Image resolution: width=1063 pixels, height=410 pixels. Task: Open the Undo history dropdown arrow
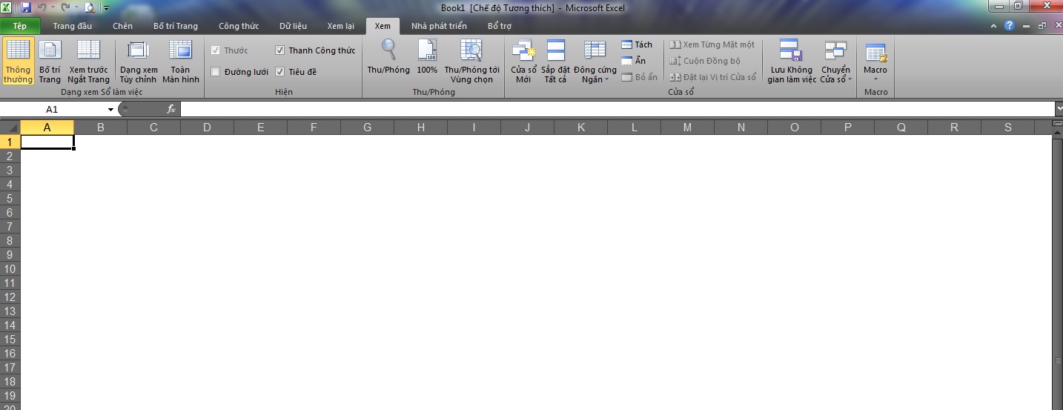(53, 7)
